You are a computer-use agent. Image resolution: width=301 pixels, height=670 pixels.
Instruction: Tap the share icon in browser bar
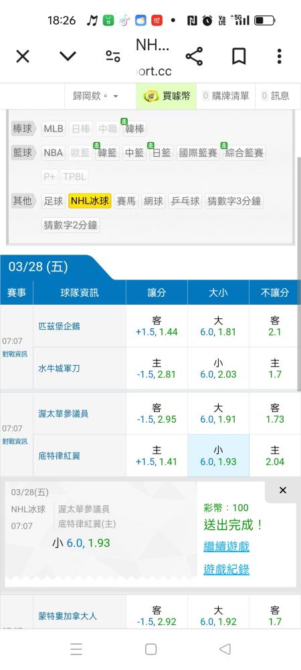[x=194, y=56]
